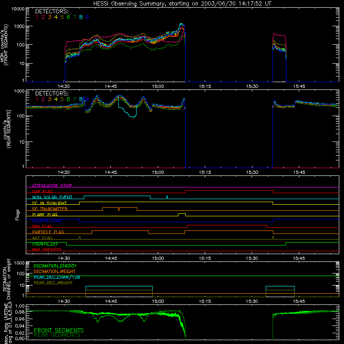
Task: Click 15:45 time label below front segments plot
Action: pos(299,86)
